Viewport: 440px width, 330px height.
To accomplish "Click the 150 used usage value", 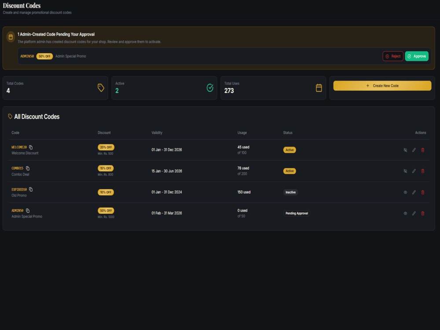I will (244, 192).
